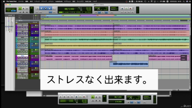Viewport: 192px width, 108px height.
Task: Toggle Wait for Note button
Action: 96,13
